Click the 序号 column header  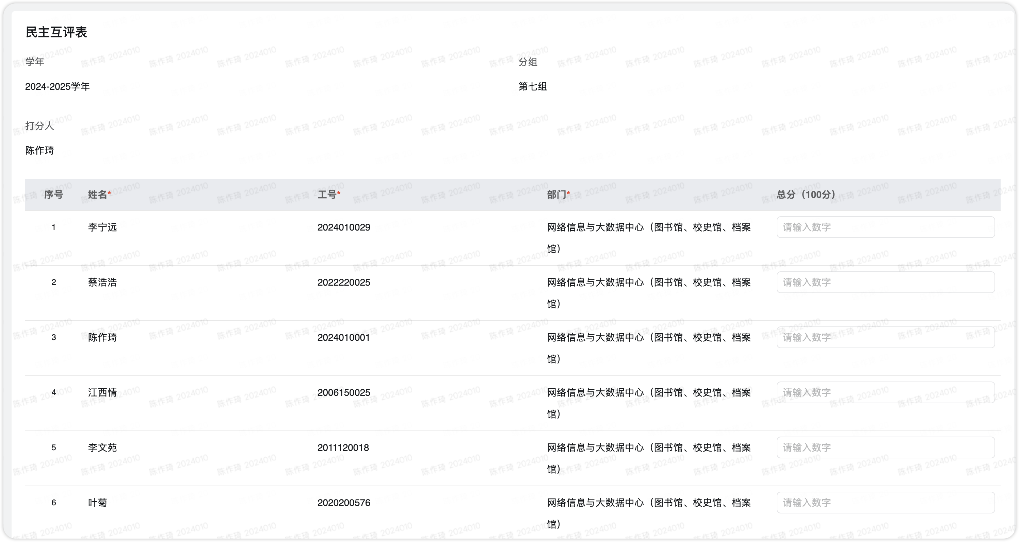pos(53,194)
